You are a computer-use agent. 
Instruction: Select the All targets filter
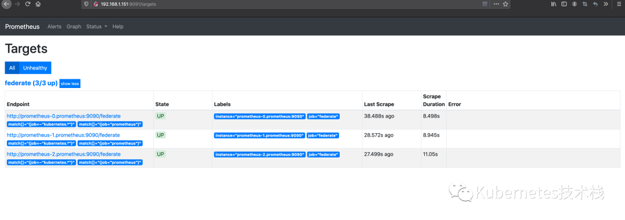(x=12, y=68)
